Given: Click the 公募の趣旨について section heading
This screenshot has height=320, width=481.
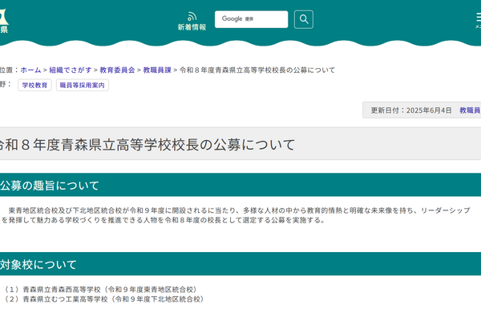Looking at the screenshot, I should [x=50, y=186].
